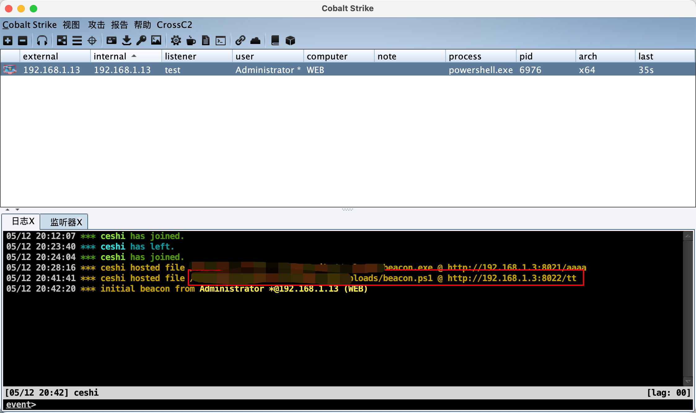Switch to session table view icon
Viewport: 696px width, 413px height.
point(77,41)
